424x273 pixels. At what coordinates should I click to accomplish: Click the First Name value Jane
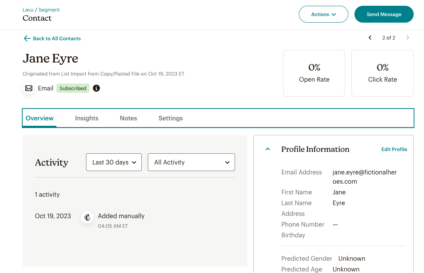click(339, 192)
